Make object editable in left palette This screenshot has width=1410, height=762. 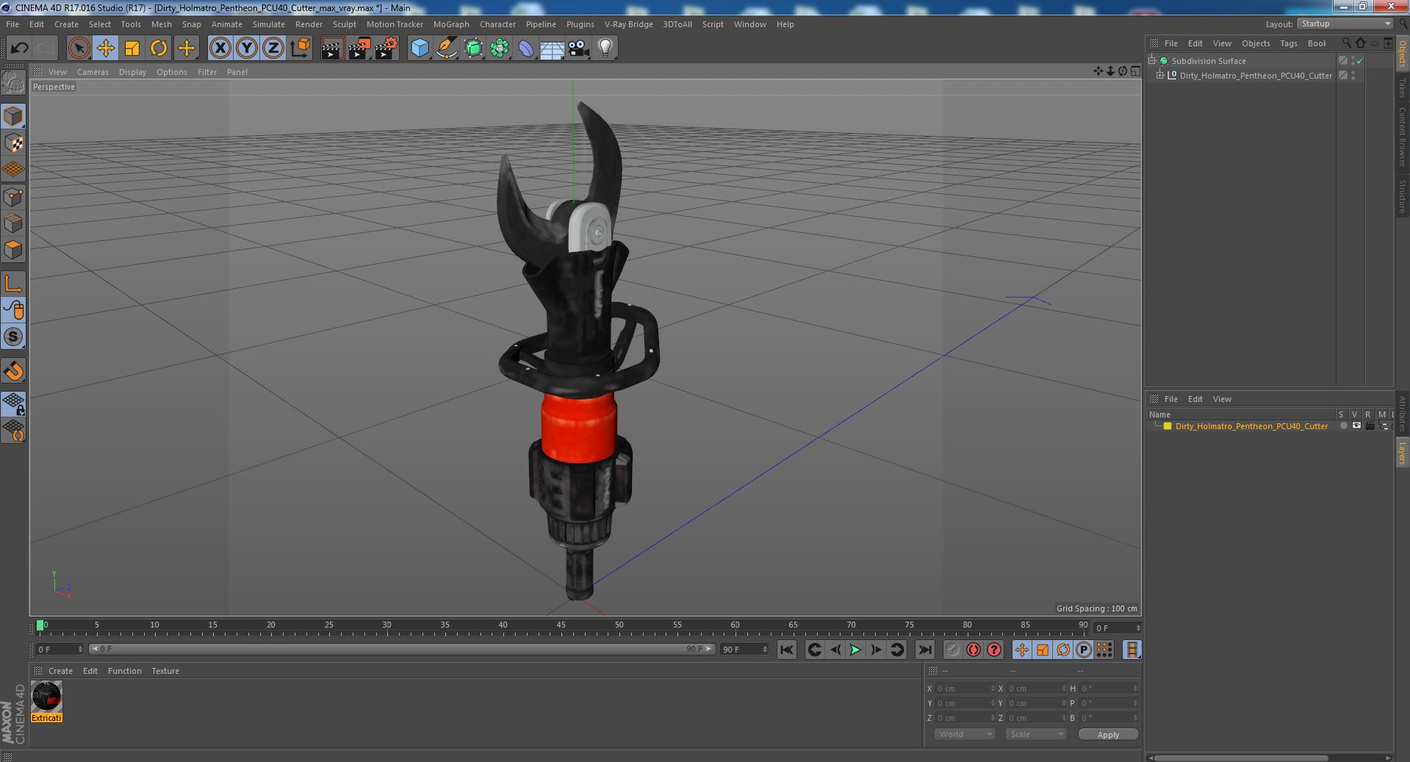[13, 83]
